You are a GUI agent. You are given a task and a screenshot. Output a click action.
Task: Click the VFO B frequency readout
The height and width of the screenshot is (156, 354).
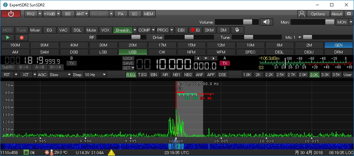point(32,60)
